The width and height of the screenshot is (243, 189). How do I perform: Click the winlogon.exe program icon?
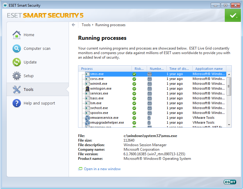[87, 88]
